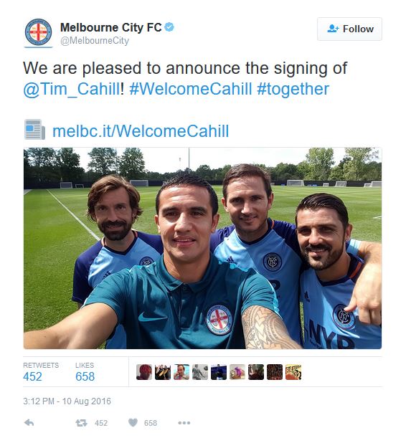Open the melbc.it/WelcomeCahill link

coord(141,131)
